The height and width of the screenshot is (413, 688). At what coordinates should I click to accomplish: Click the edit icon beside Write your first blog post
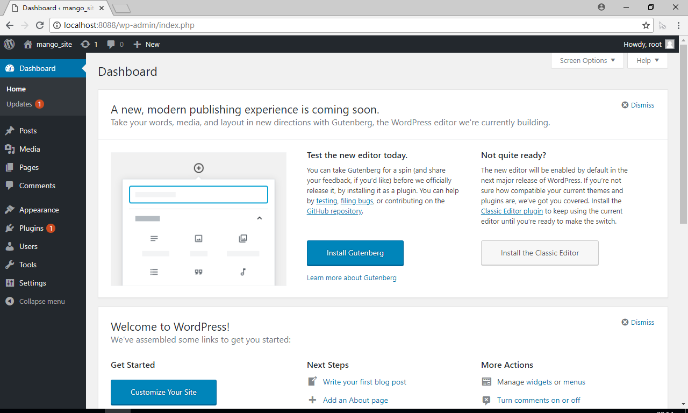pos(312,382)
